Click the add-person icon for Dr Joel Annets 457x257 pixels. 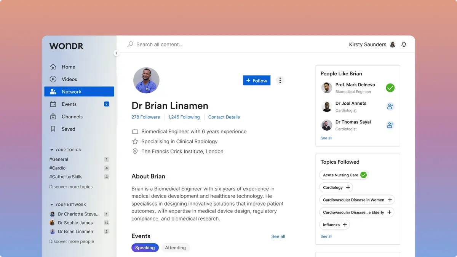click(390, 107)
